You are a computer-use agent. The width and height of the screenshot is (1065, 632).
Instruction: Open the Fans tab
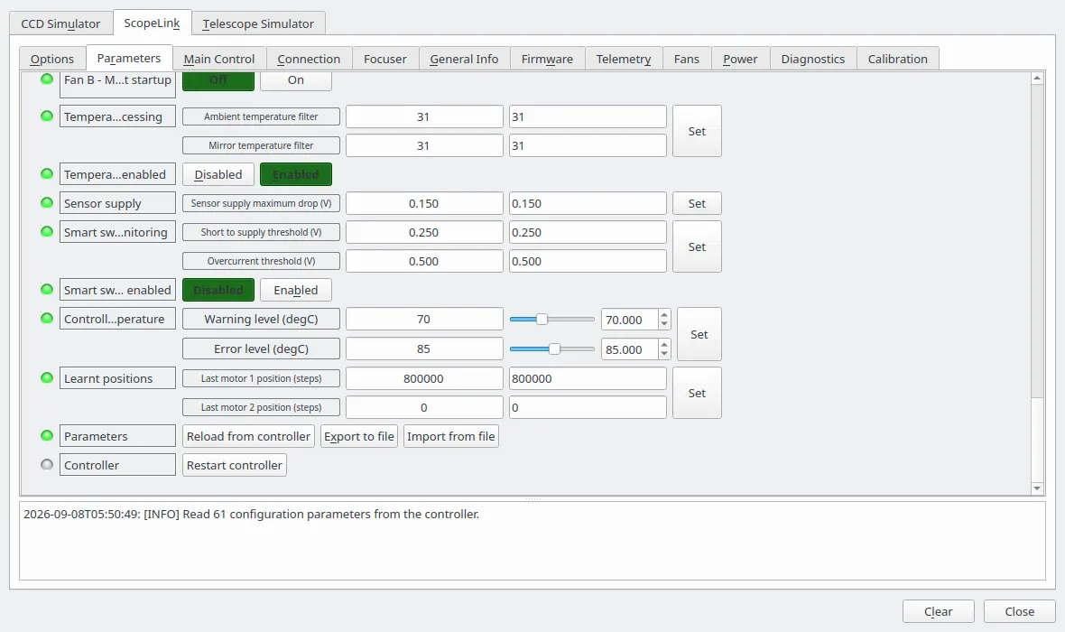(687, 59)
